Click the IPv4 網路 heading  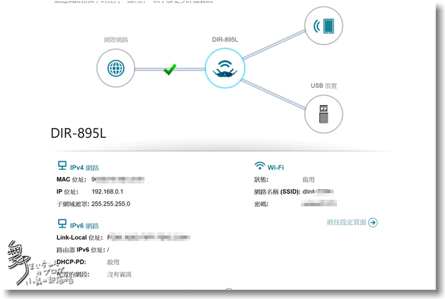[84, 168]
